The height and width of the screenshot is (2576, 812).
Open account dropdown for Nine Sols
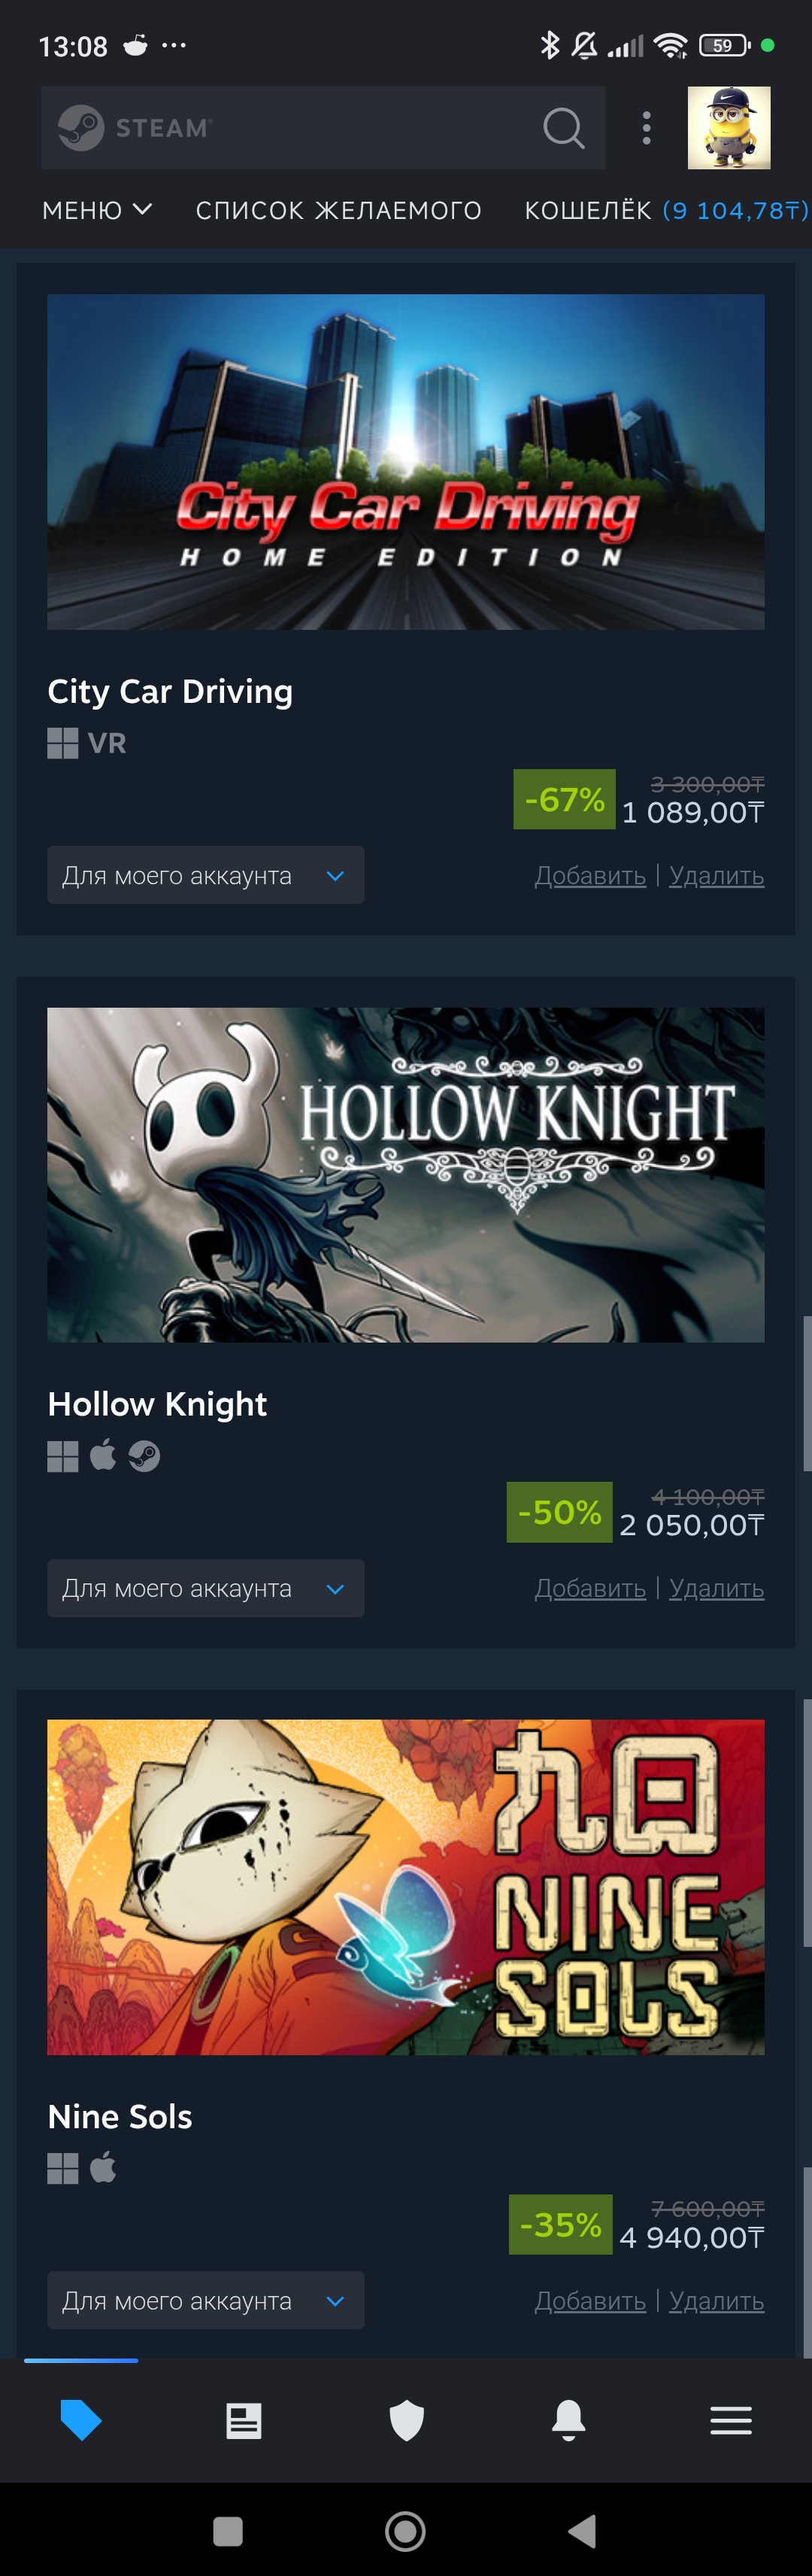(x=206, y=2301)
